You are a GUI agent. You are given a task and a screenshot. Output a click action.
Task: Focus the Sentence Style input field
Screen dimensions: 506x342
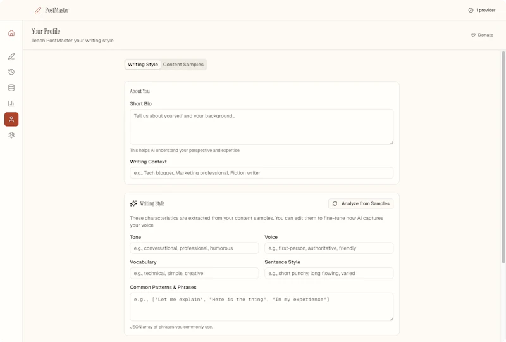[x=329, y=273]
